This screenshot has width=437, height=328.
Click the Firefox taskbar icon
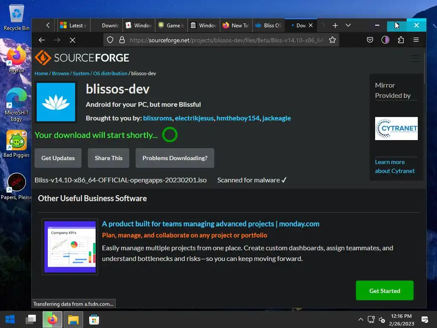point(52,319)
